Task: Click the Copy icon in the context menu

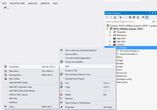Action: (61, 87)
